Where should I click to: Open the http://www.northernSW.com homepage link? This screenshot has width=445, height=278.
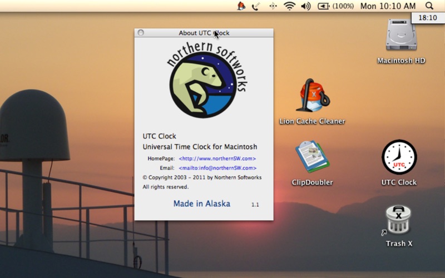(217, 158)
